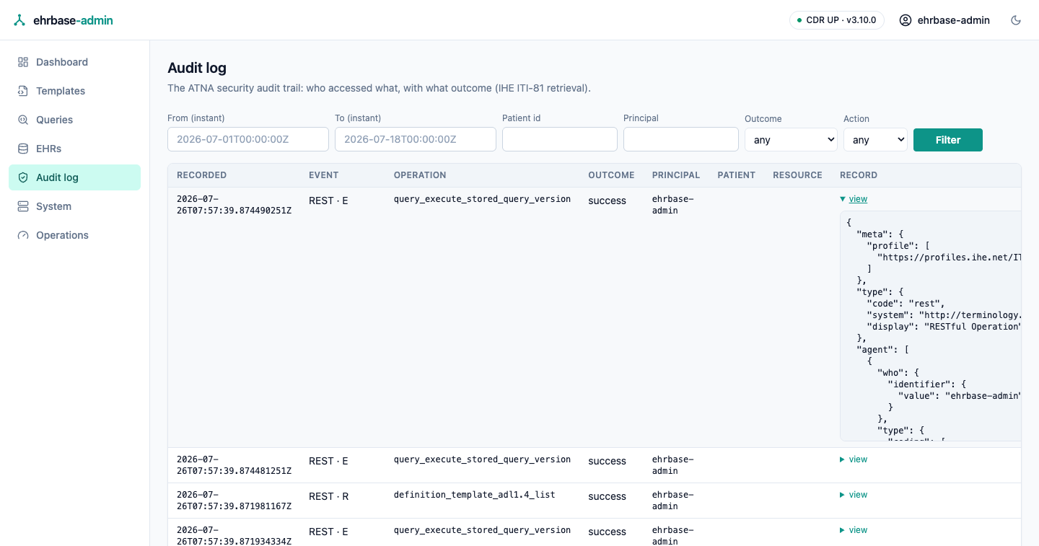Click definition_template_adl1.4_list operation cell
The width and height of the screenshot is (1039, 546).
[475, 495]
